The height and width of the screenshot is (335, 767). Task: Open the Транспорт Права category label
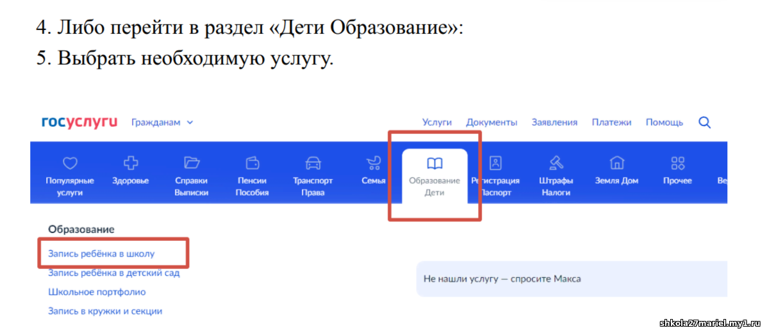click(x=313, y=187)
